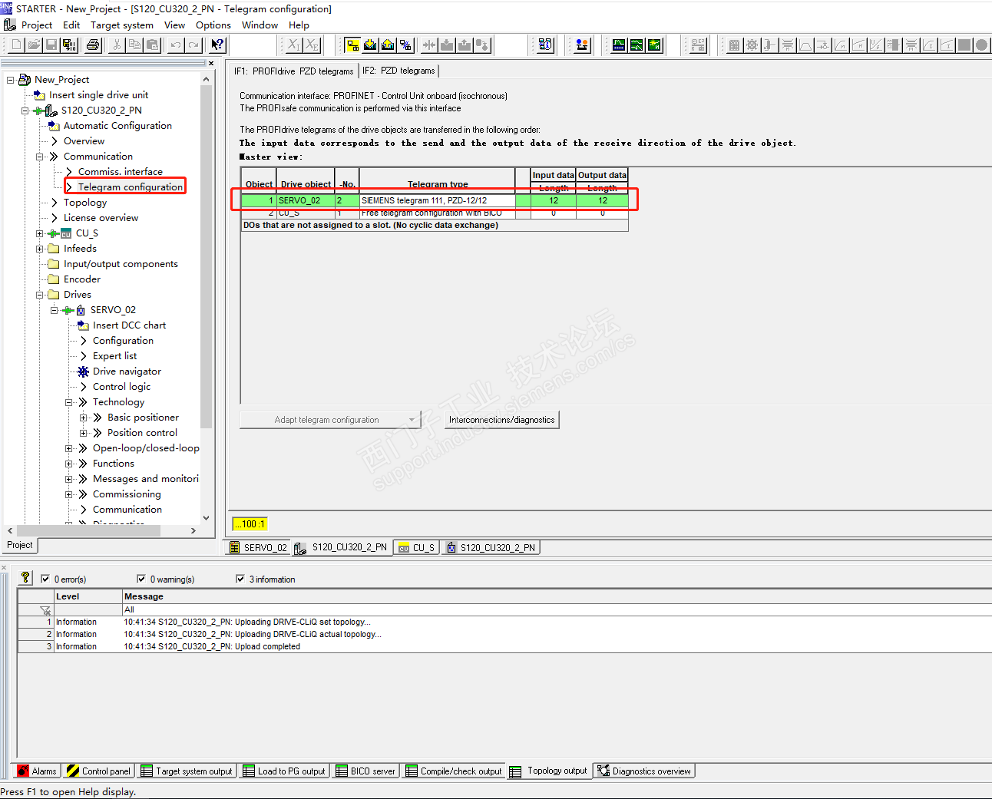
Task: Click the Open project folder icon
Action: (x=34, y=45)
